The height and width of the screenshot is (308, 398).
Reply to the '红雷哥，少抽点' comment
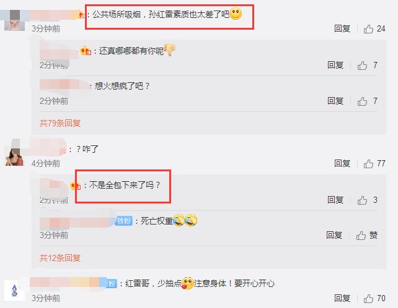pos(342,298)
